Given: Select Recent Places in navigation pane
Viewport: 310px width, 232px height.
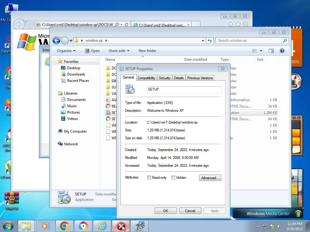Looking at the screenshot, I should [78, 80].
